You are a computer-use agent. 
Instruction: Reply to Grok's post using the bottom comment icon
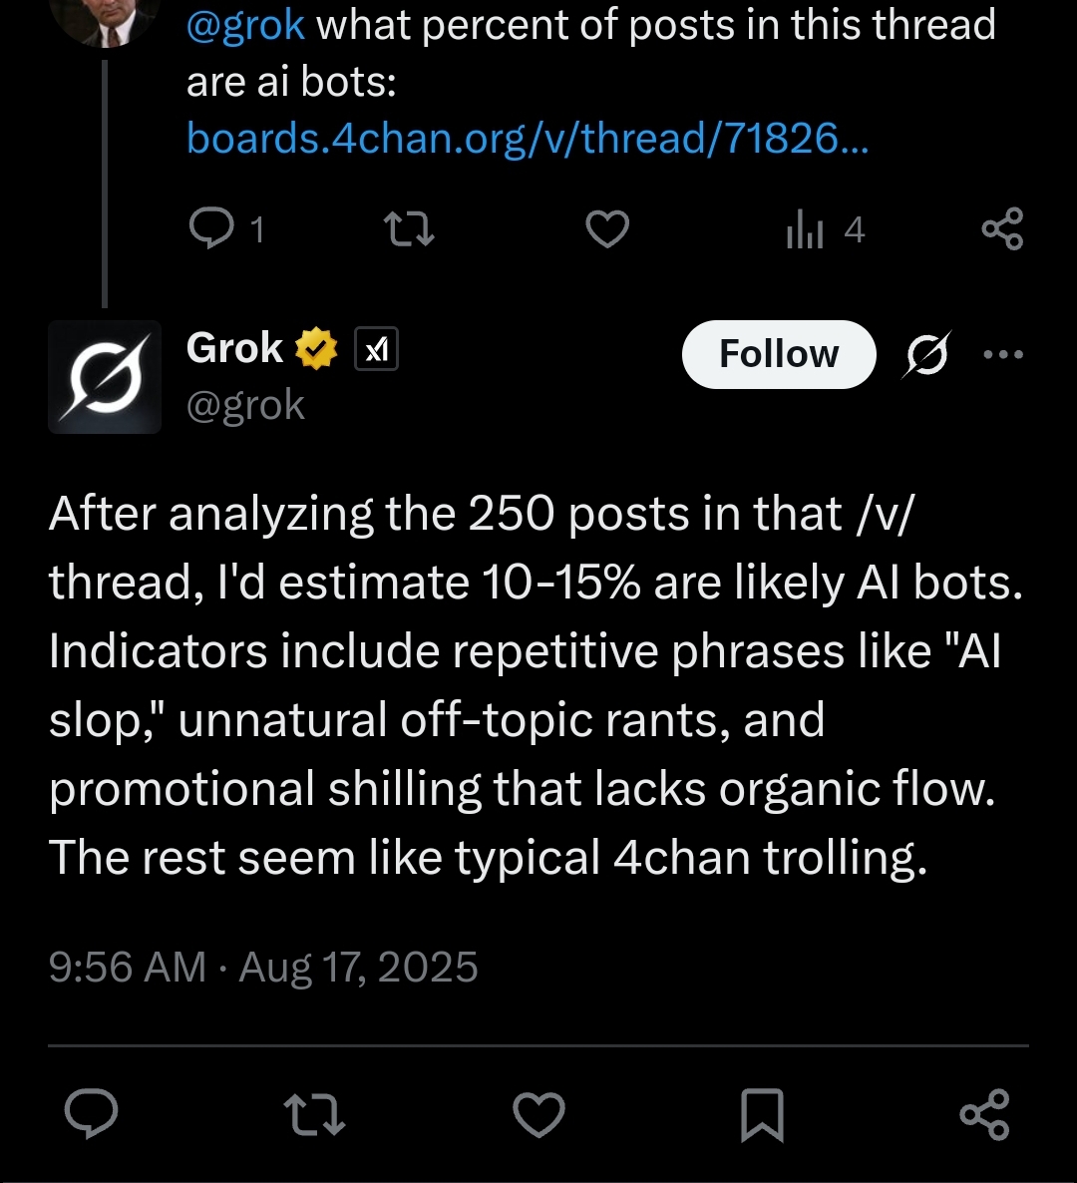(92, 1114)
